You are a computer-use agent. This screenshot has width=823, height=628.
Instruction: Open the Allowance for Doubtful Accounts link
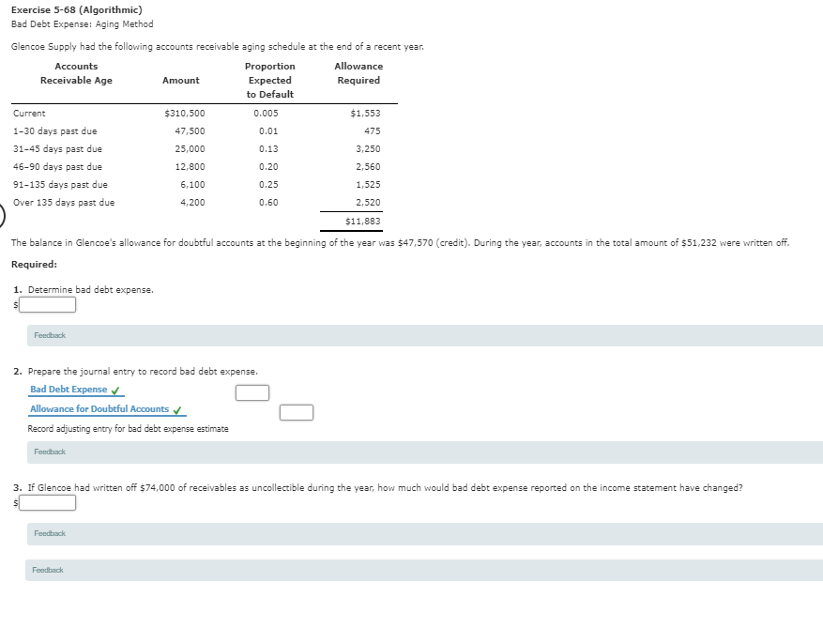pos(99,407)
